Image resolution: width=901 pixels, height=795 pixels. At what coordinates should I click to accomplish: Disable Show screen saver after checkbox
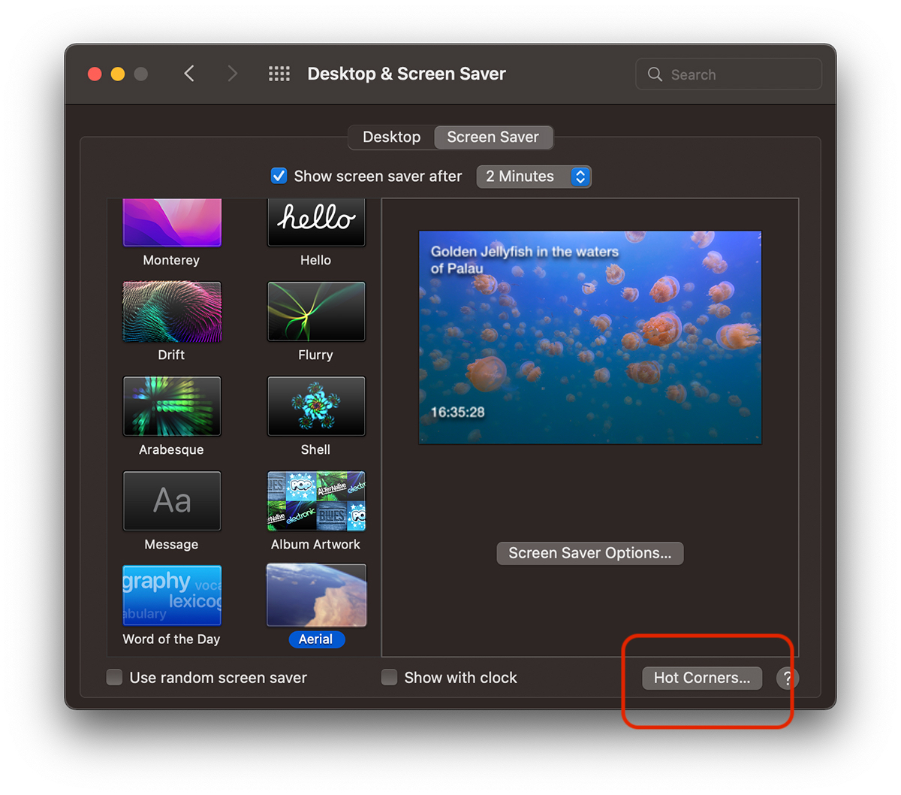pyautogui.click(x=279, y=176)
